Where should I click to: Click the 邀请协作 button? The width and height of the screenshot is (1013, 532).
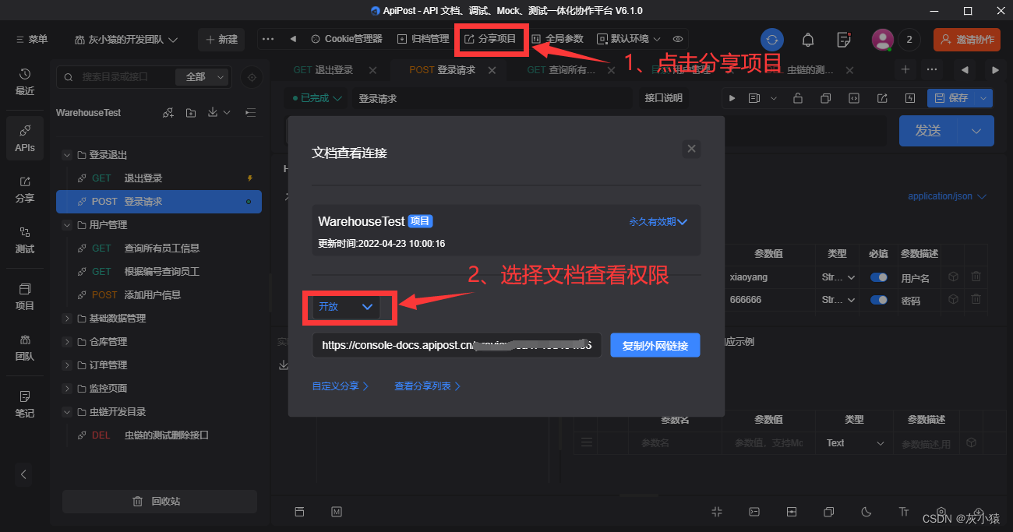pyautogui.click(x=967, y=39)
